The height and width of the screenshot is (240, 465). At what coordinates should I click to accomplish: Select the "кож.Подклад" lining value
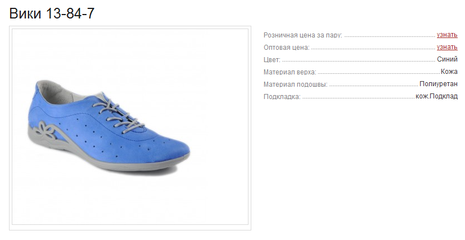point(436,96)
